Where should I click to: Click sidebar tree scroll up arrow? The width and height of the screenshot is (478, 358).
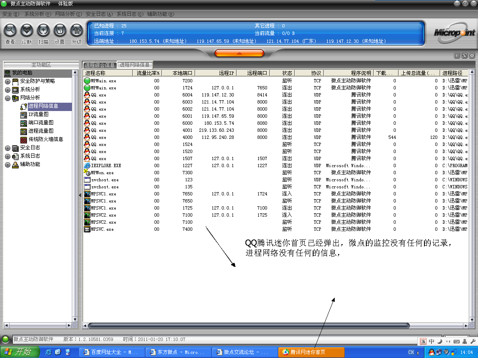click(x=75, y=72)
